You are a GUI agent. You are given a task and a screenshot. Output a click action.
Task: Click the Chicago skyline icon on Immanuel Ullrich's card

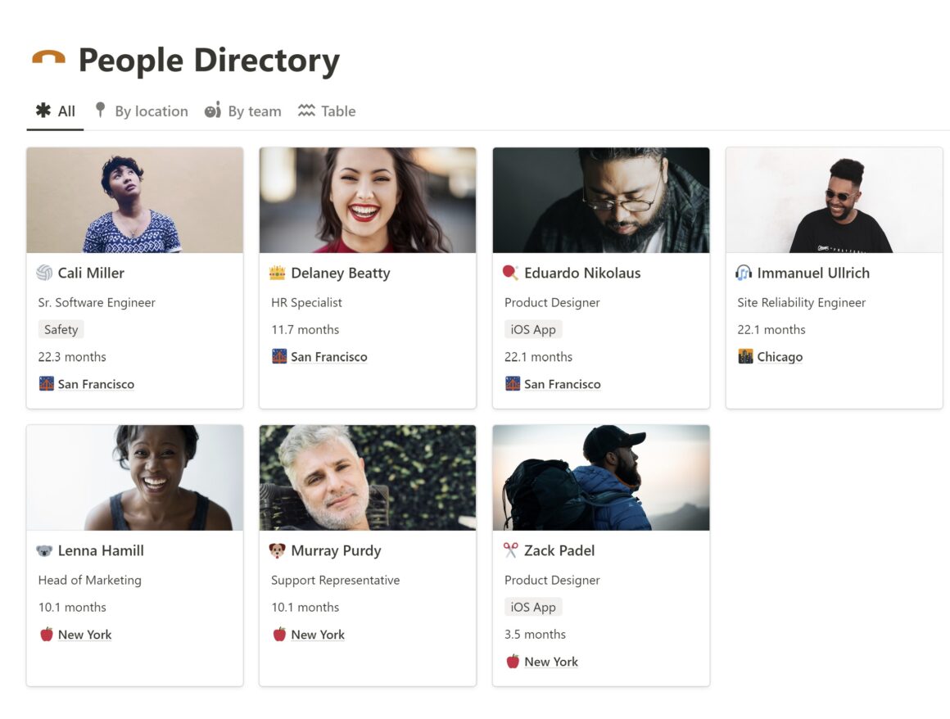coord(745,357)
